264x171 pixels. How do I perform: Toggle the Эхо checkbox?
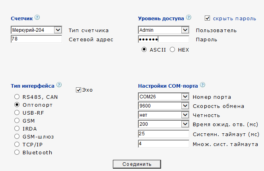78,90
